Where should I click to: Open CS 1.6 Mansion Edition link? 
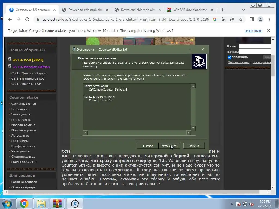(31, 67)
